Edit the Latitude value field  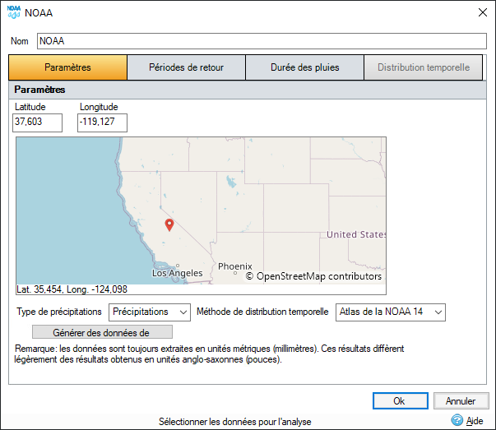[37, 123]
